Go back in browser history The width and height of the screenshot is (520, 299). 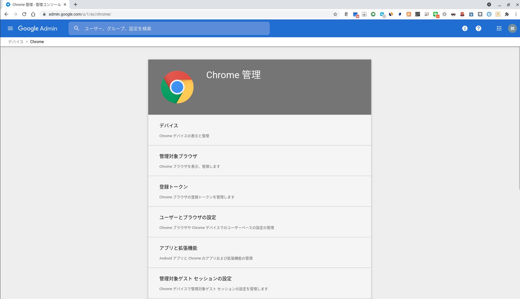pos(6,14)
